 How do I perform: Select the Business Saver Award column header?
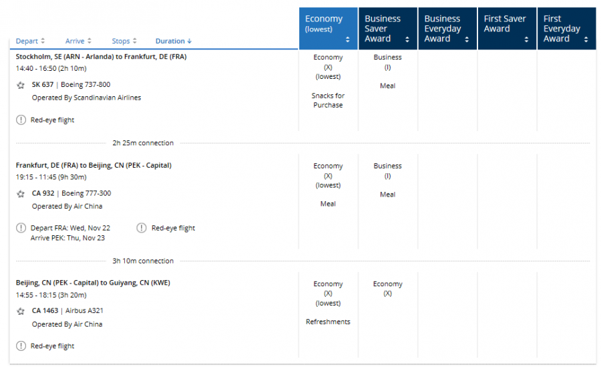(x=387, y=28)
